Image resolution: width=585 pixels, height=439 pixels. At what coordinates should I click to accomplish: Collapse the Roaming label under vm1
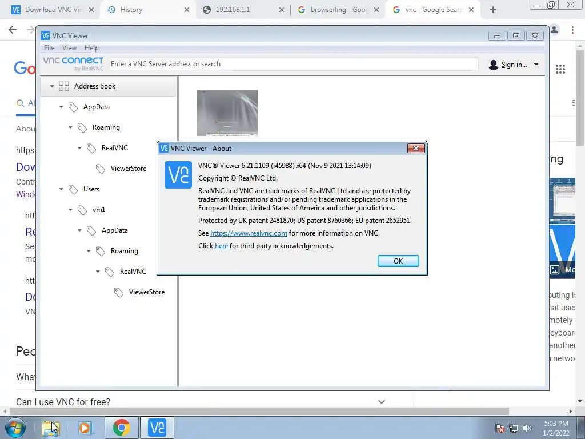tap(89, 251)
